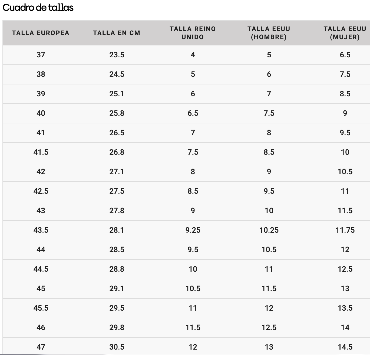Image resolution: width=370 pixels, height=355 pixels.
Task: Select the US women's 14.5 cell
Action: coord(345,347)
